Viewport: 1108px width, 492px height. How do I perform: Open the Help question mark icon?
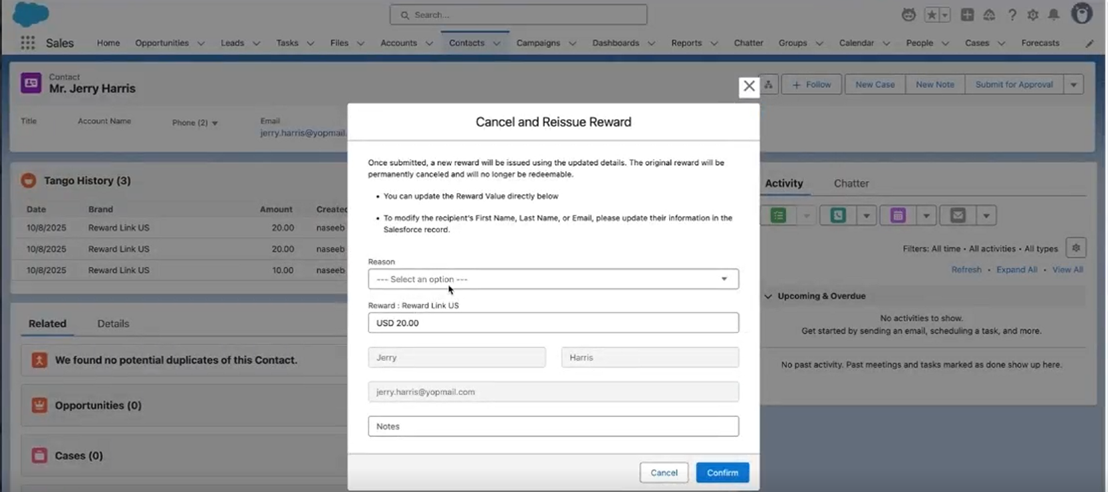(x=1012, y=15)
